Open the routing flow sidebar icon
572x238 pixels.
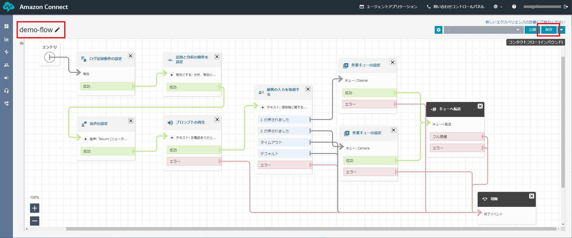point(6,52)
